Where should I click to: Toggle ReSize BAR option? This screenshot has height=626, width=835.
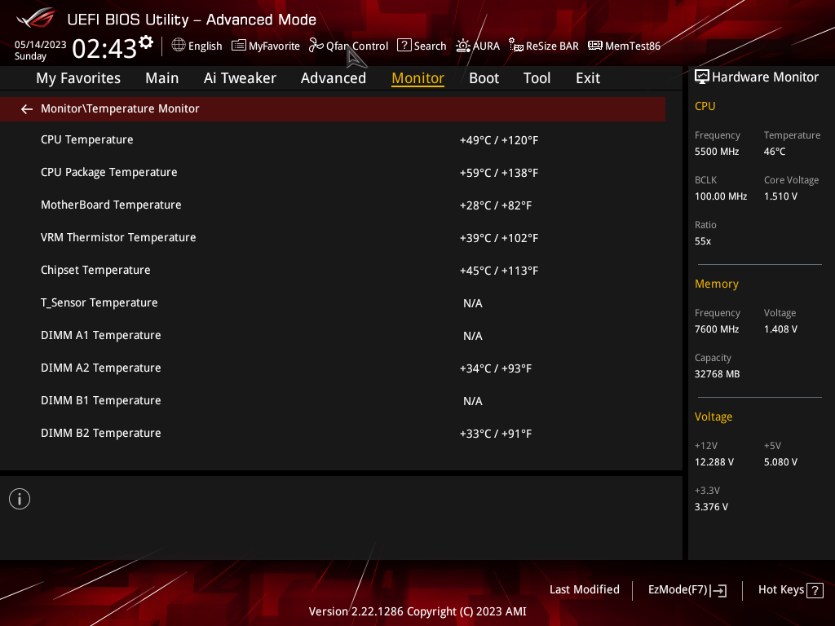(544, 46)
